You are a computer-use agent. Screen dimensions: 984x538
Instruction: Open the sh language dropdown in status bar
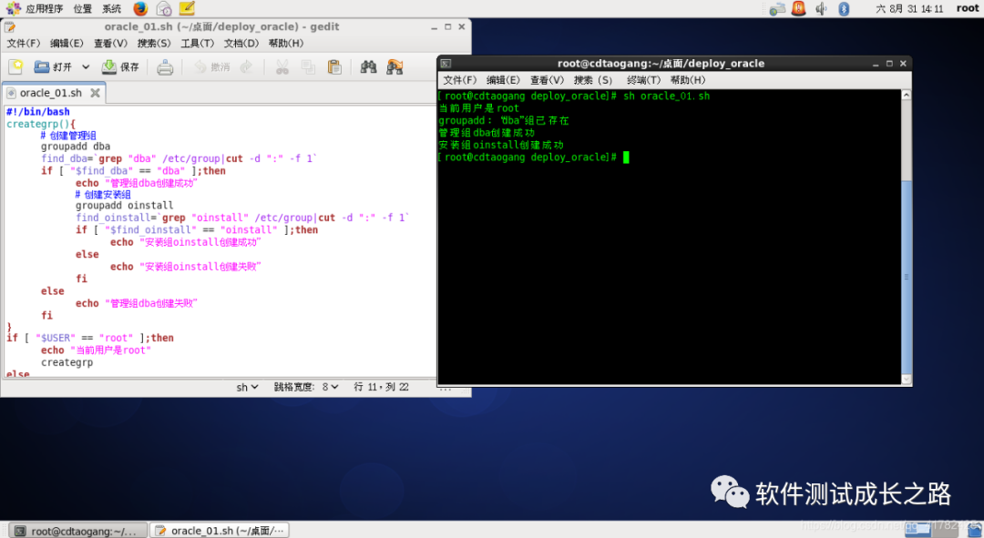[x=247, y=388]
